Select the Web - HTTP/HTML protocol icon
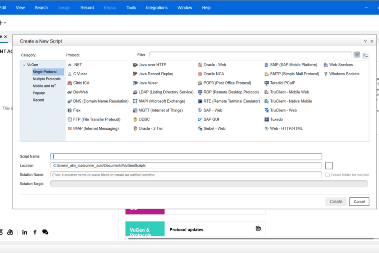Image resolution: width=379 pixels, height=253 pixels. [x=266, y=129]
